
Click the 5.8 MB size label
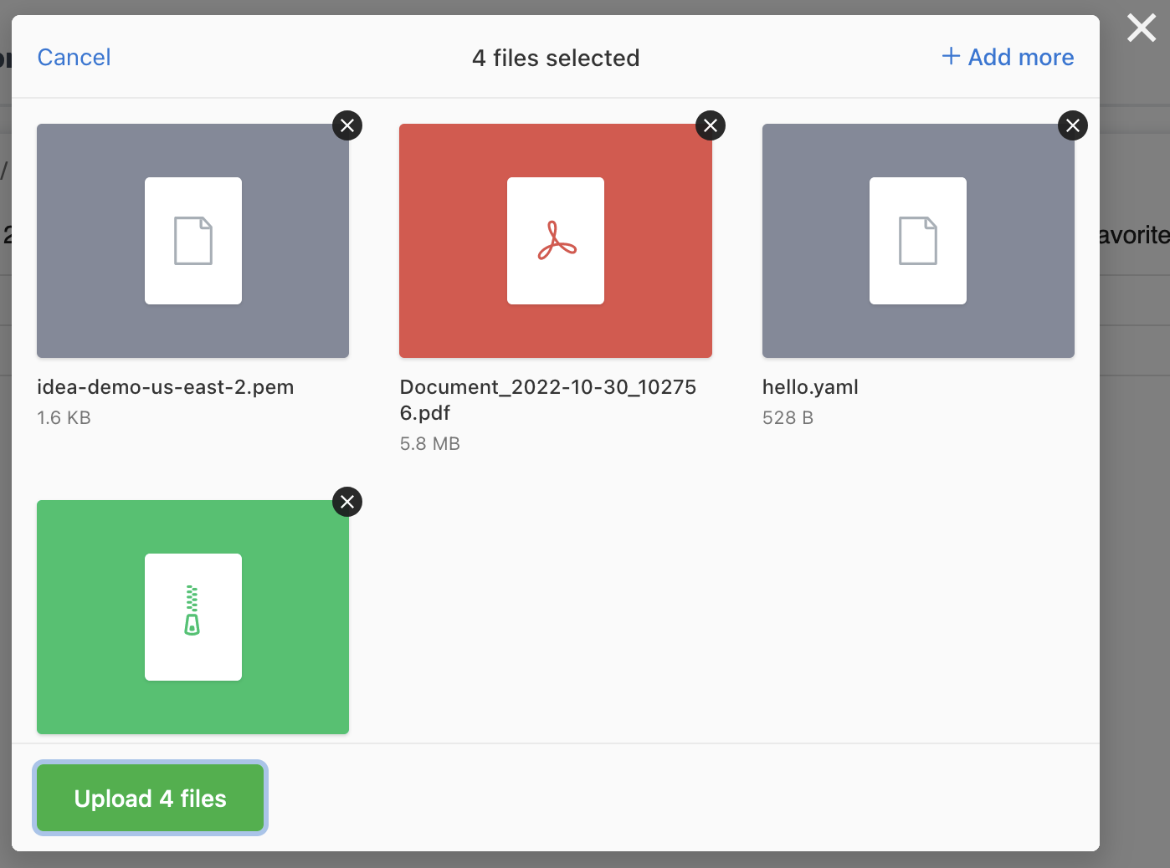click(430, 443)
